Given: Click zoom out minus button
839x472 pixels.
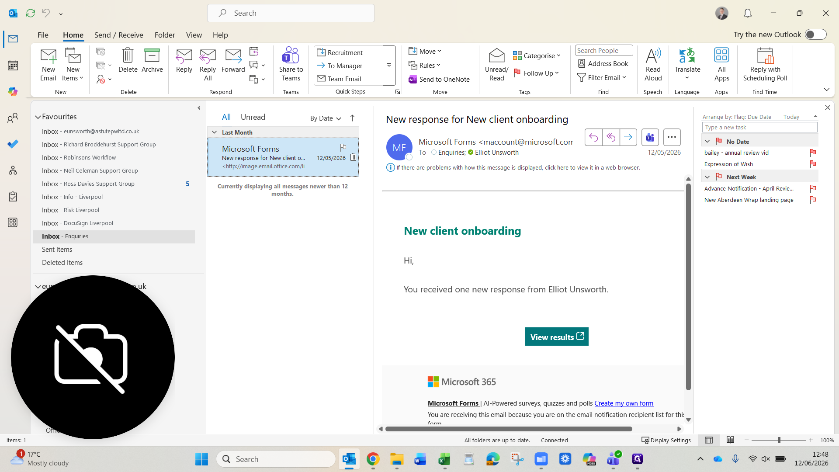Looking at the screenshot, I should click(746, 440).
